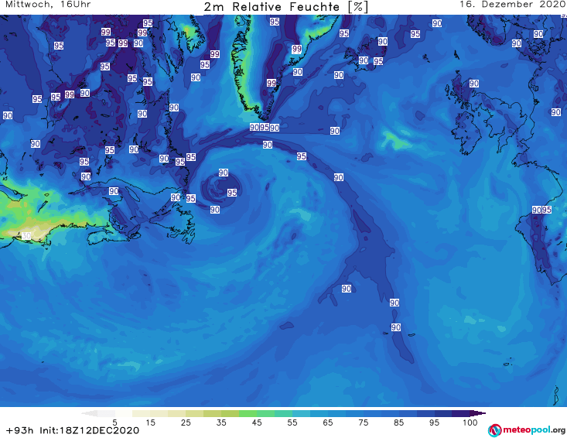Click legend value '25' on color bar
The image size is (567, 438).
pos(186,423)
